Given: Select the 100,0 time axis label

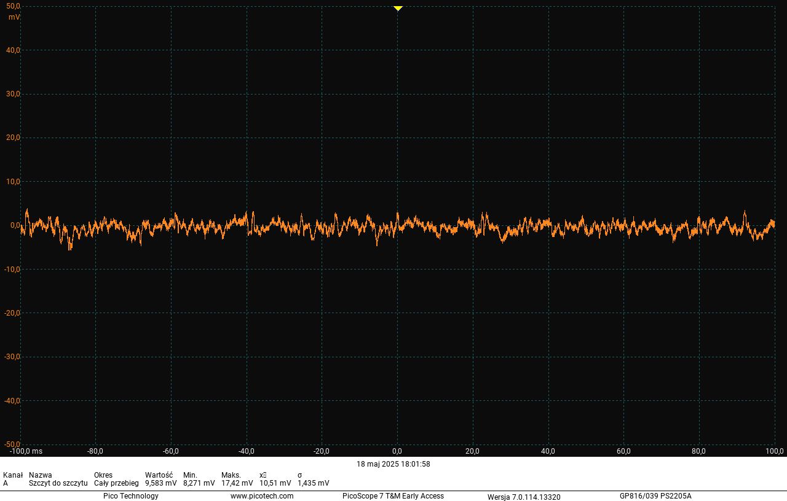Looking at the screenshot, I should click(x=775, y=451).
